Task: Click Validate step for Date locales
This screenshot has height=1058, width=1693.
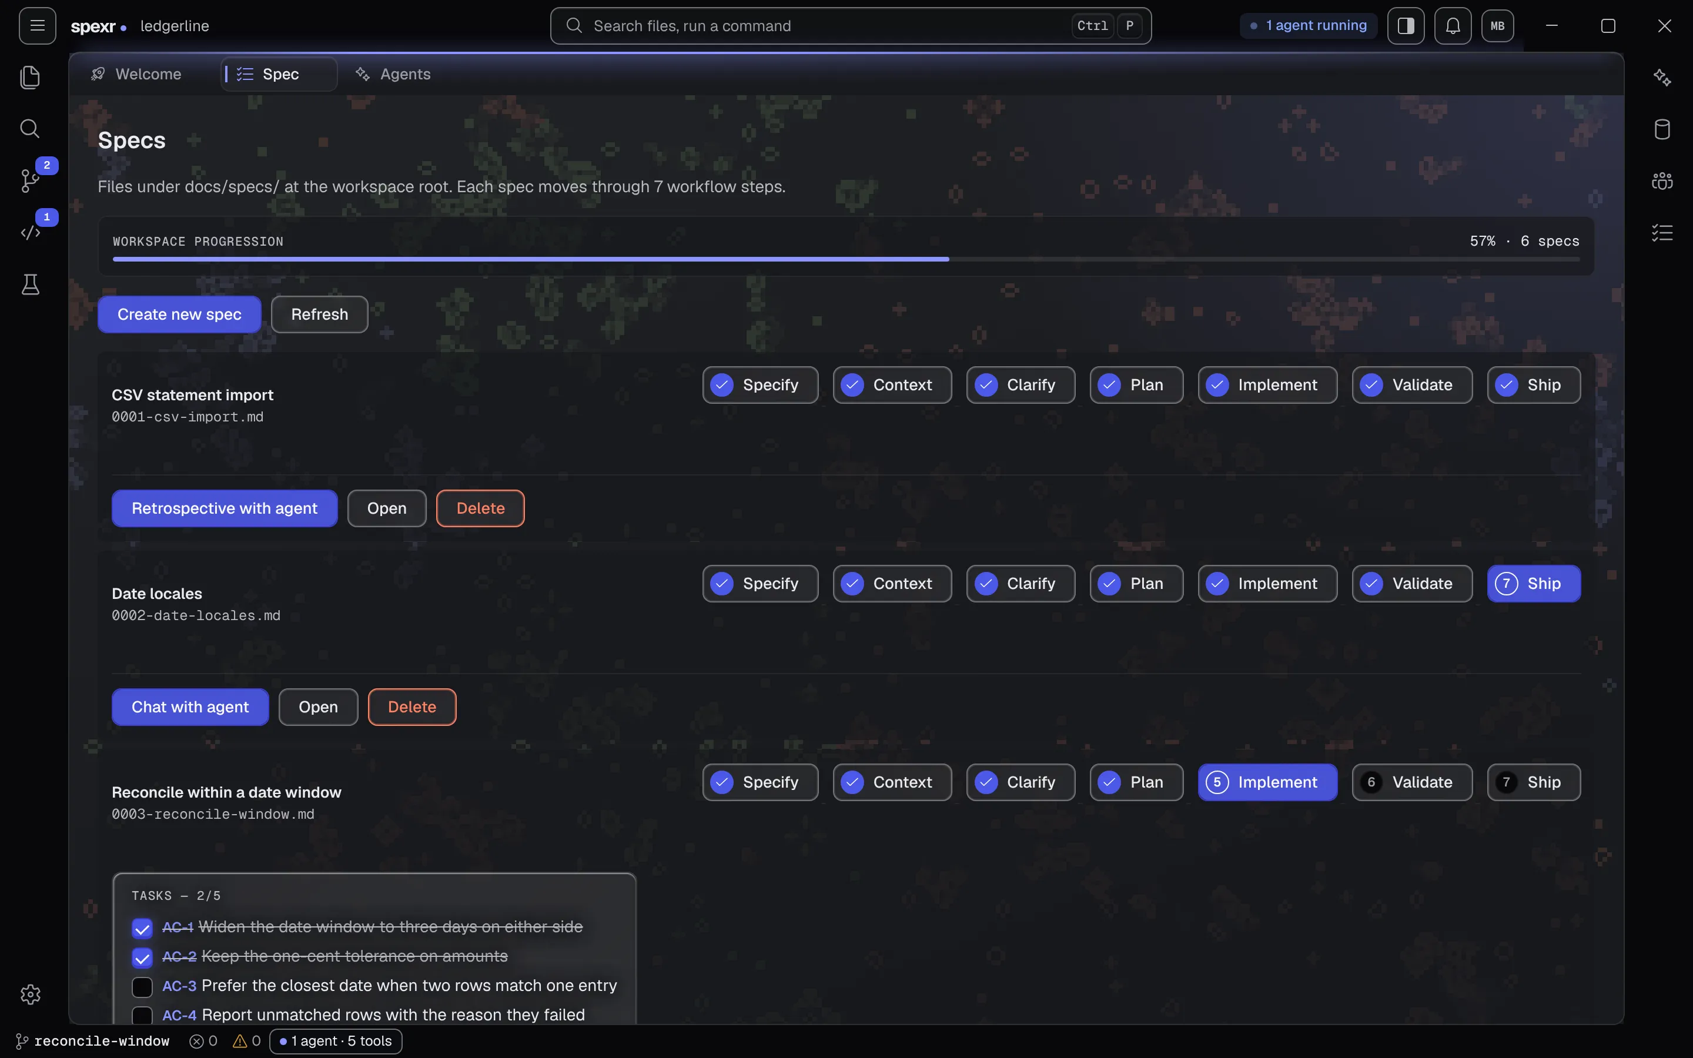Action: tap(1412, 584)
